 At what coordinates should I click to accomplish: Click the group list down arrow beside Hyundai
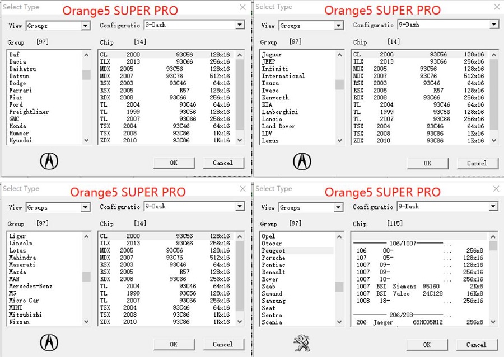[x=86, y=140]
